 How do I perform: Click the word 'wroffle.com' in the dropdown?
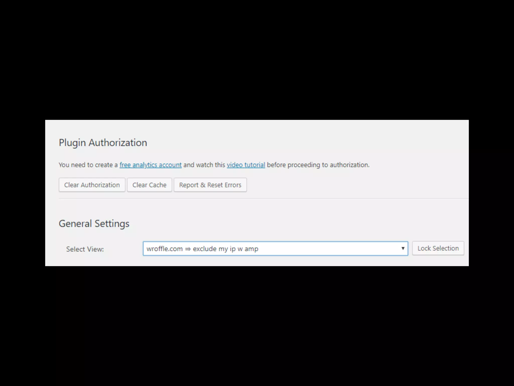164,249
